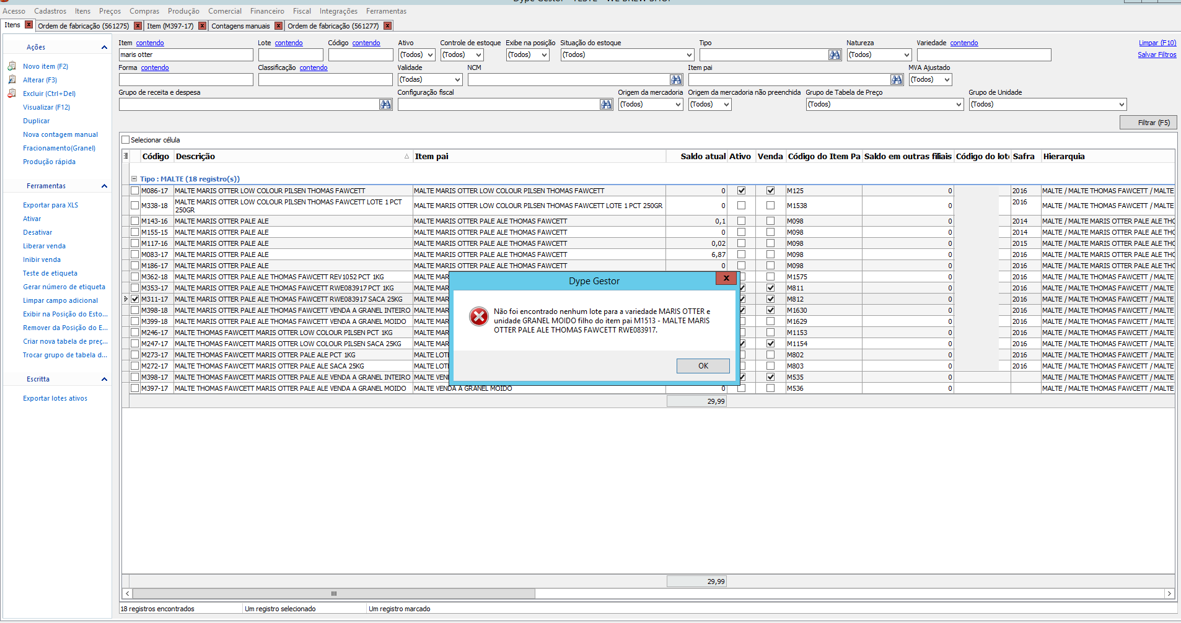Click the Duplicar action
The image size is (1181, 623).
point(37,121)
